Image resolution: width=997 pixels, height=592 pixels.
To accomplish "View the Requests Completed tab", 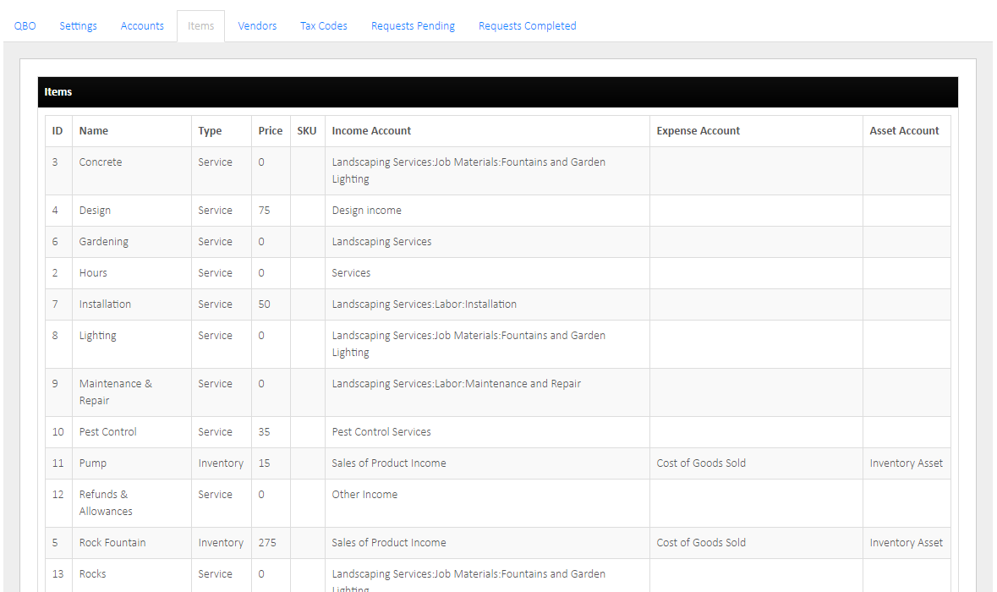I will click(527, 26).
